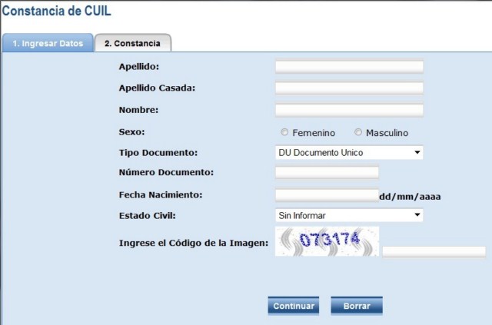Click the Continuar button
This screenshot has height=325, width=492.
tap(294, 306)
